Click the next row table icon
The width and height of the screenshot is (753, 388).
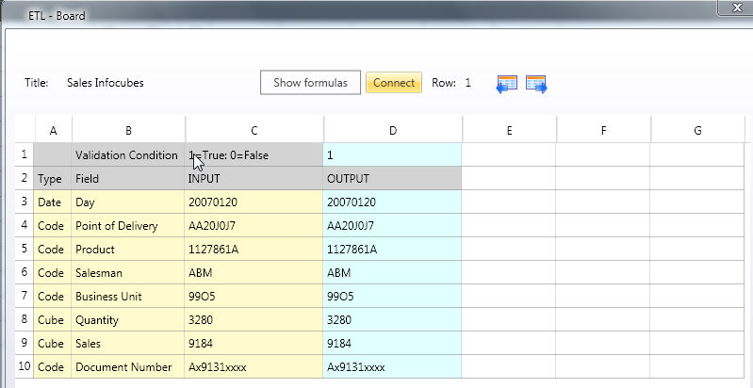click(x=536, y=85)
